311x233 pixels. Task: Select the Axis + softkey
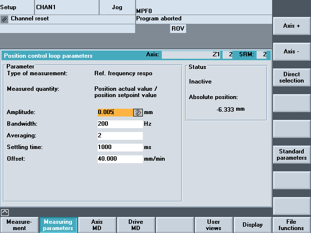[x=292, y=26]
